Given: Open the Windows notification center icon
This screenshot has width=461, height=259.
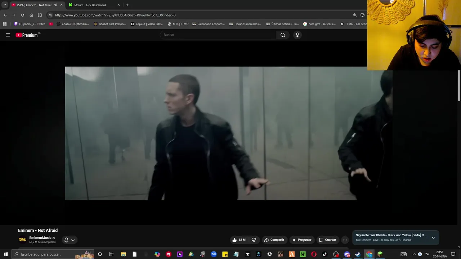Looking at the screenshot, I should 453,254.
